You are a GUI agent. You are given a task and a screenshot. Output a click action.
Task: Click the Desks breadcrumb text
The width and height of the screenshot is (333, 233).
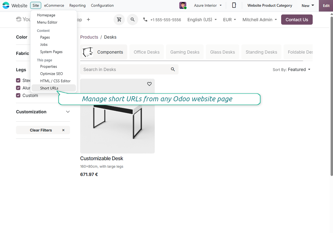click(110, 37)
